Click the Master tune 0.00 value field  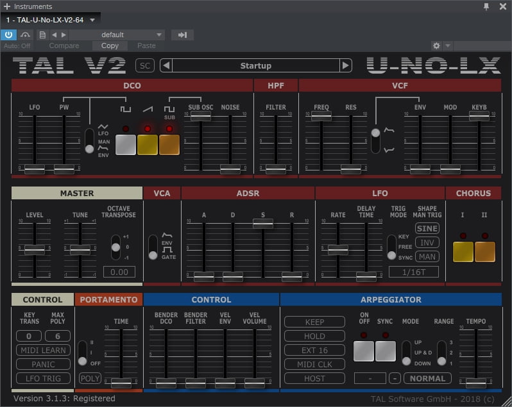119,272
